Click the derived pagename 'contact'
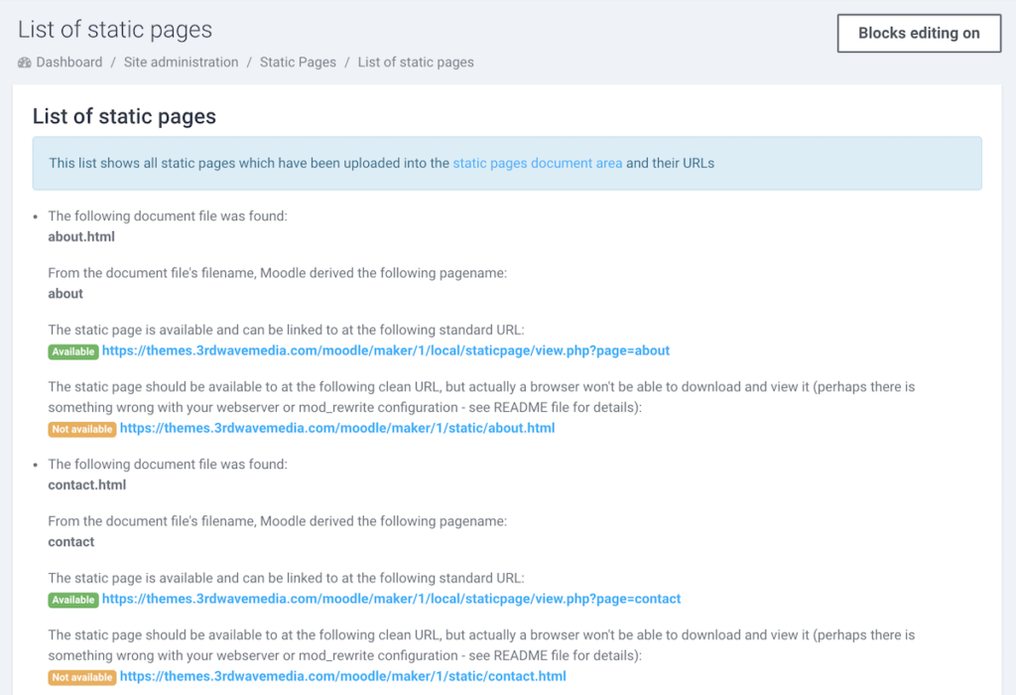The width and height of the screenshot is (1016, 695). pyautogui.click(x=71, y=542)
